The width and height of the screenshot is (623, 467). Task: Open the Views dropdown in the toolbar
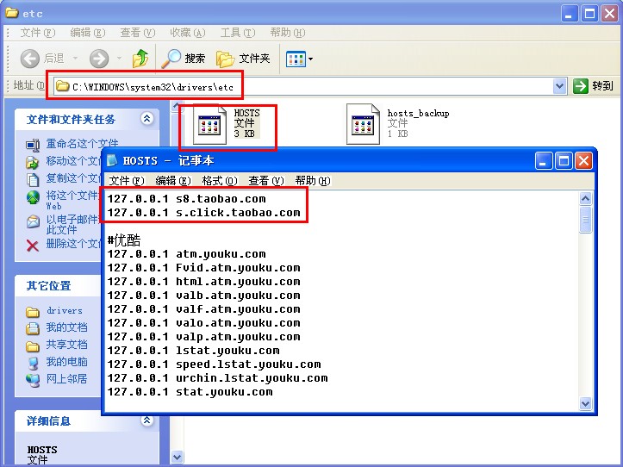(299, 59)
